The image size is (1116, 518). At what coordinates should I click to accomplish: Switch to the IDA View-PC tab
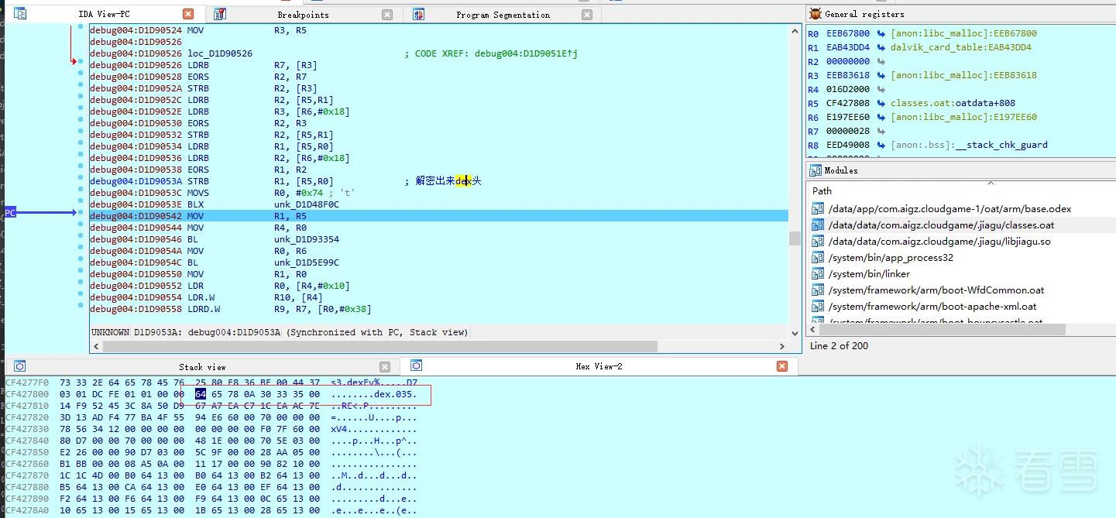coord(104,14)
